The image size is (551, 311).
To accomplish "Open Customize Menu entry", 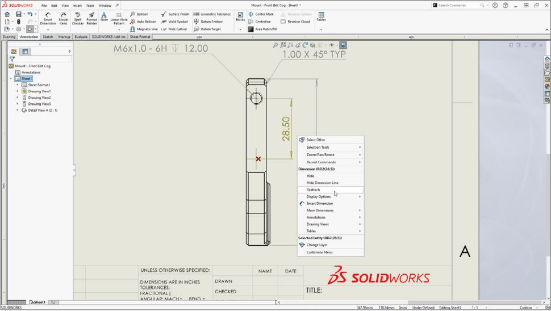I will click(331, 252).
